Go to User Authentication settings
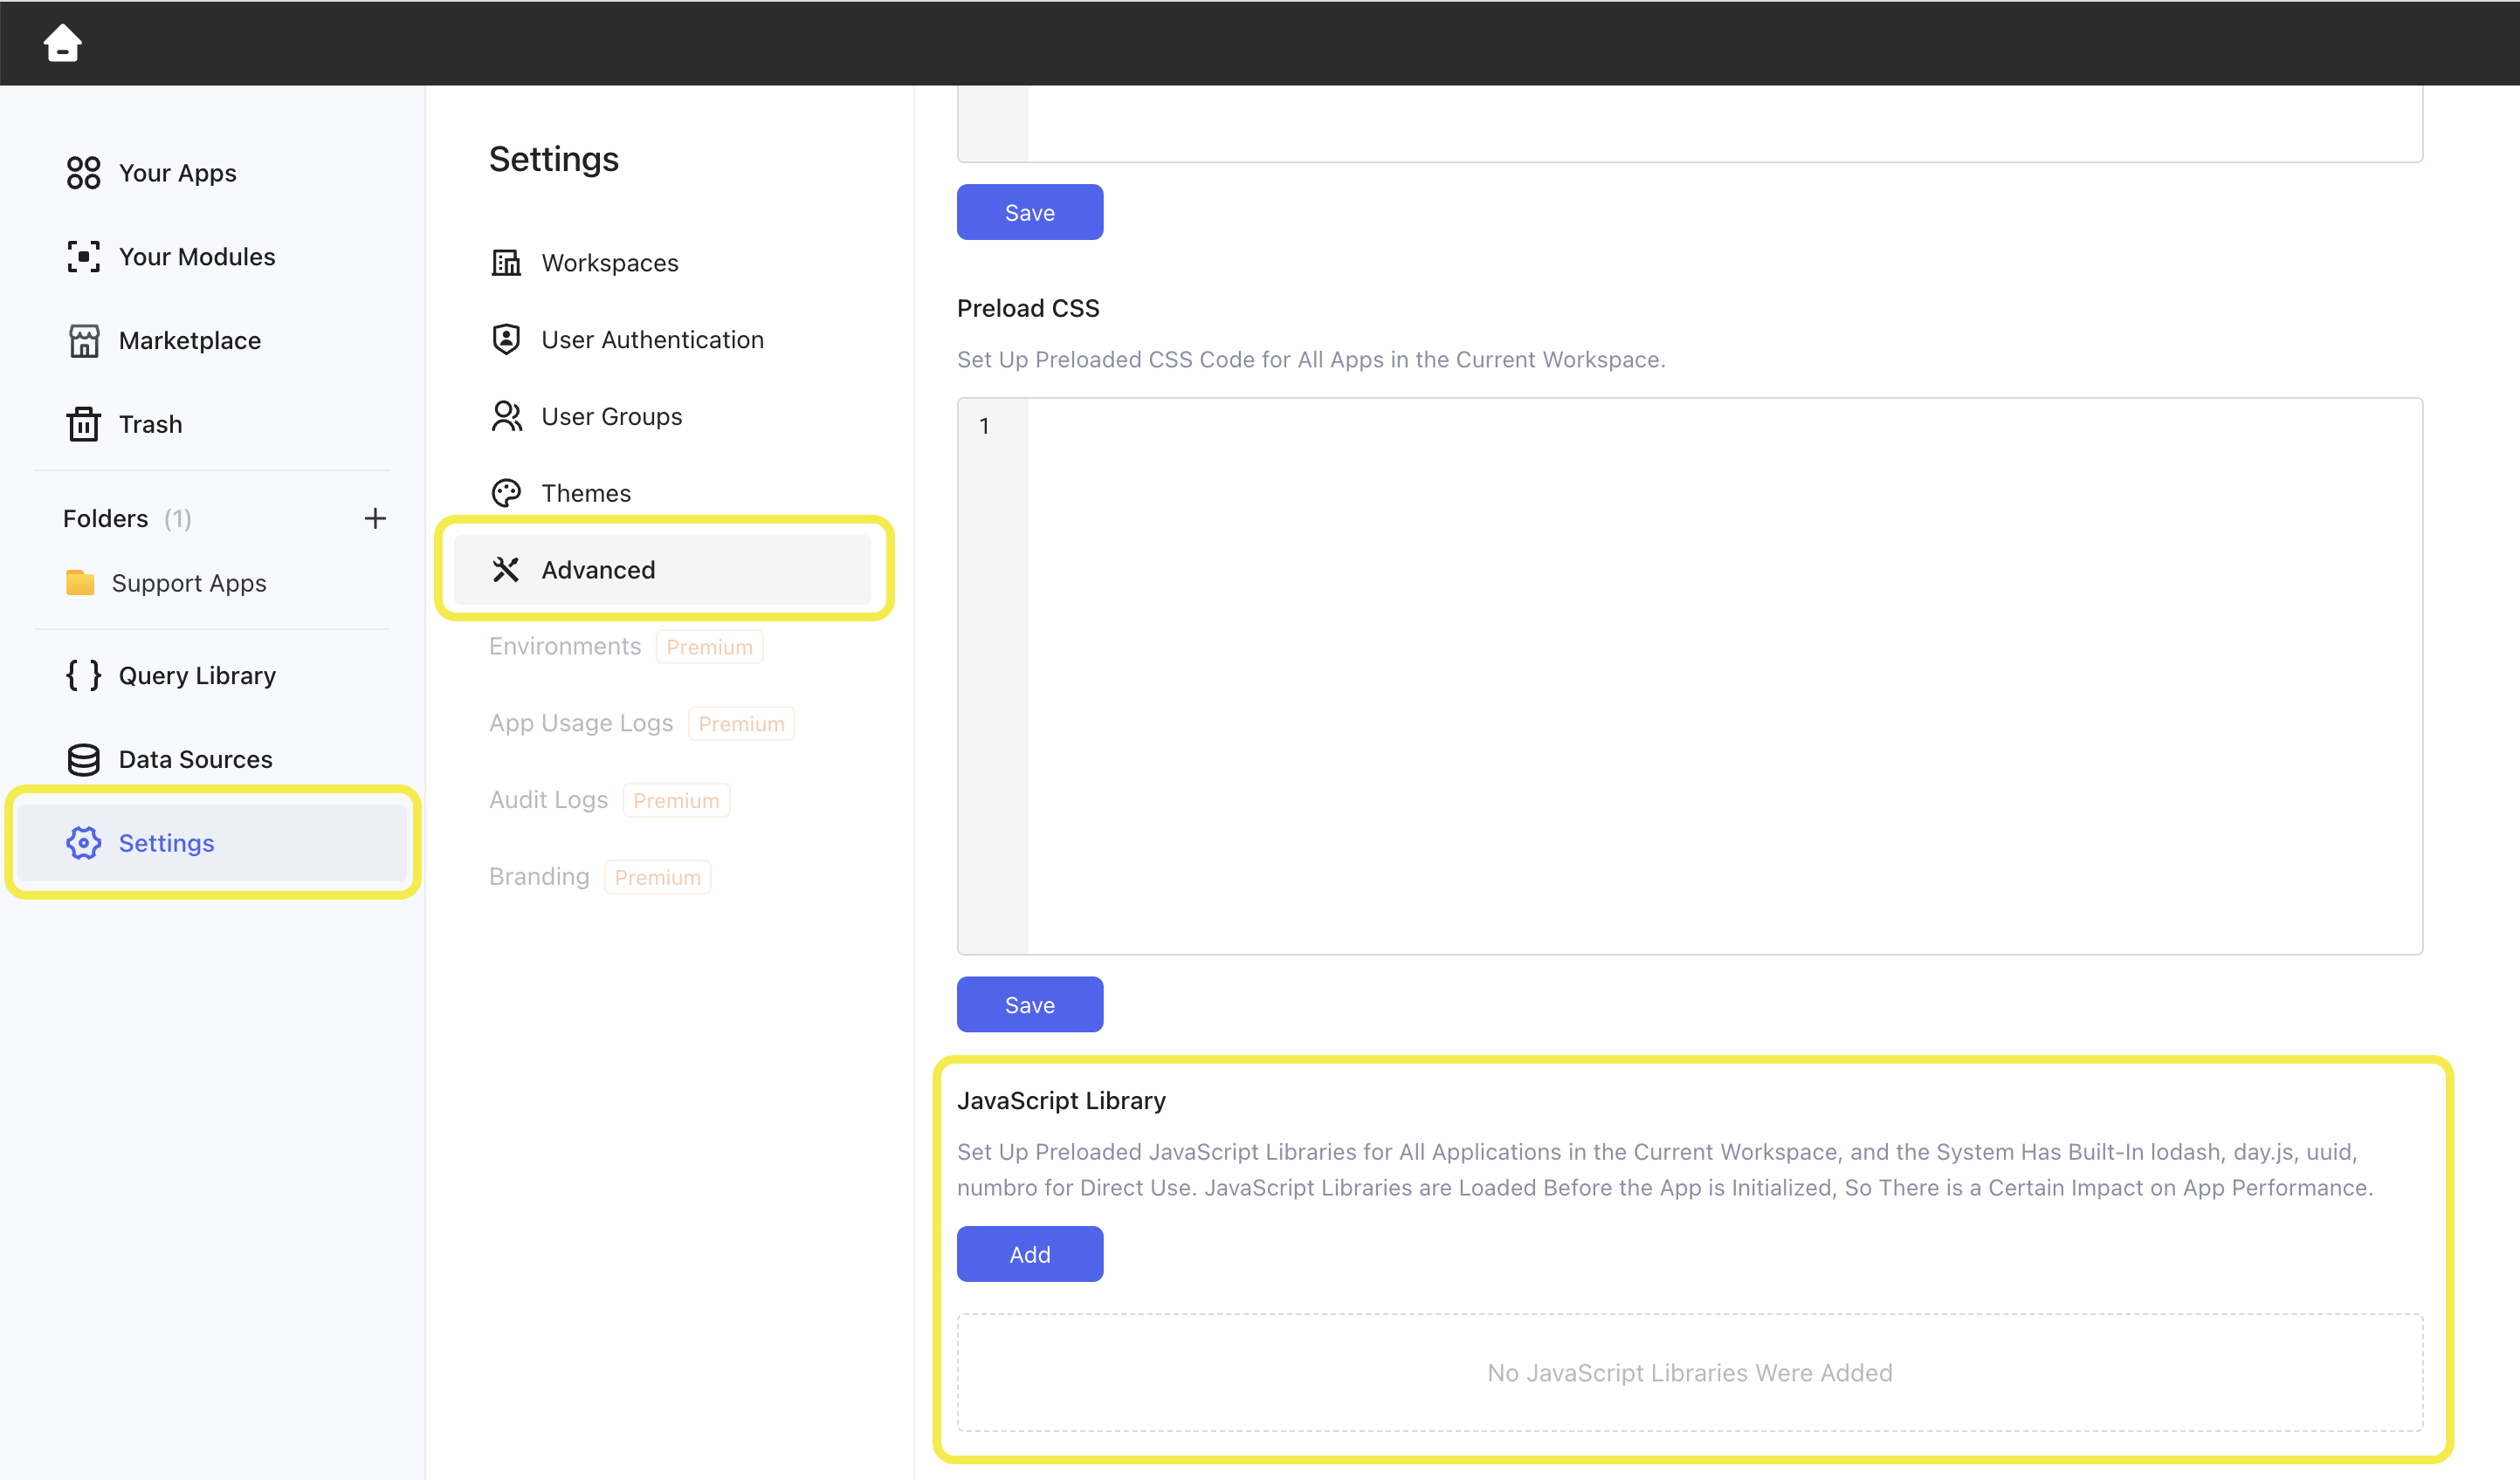 pos(651,339)
